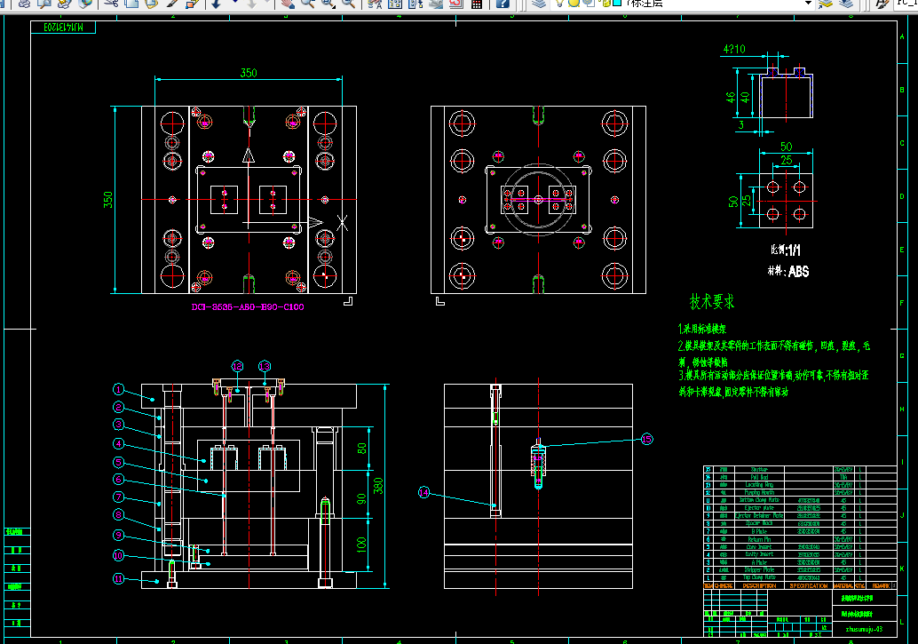Click the cyan layer color swatch
Image resolution: width=918 pixels, height=644 pixels.
coord(617,3)
